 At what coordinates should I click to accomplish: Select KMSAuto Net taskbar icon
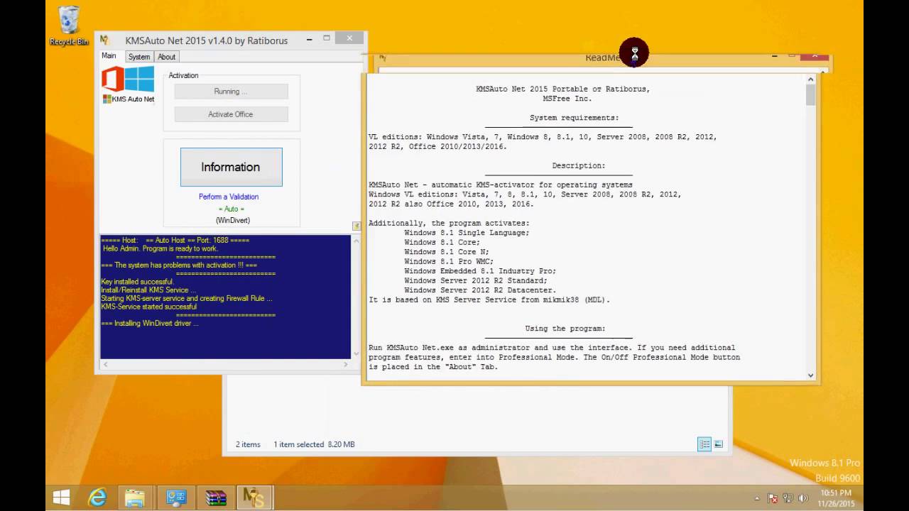pyautogui.click(x=254, y=498)
